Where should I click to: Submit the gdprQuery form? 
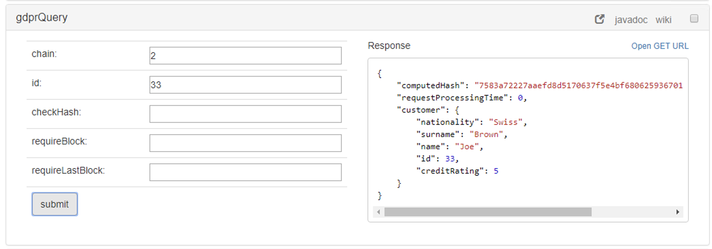click(x=55, y=204)
